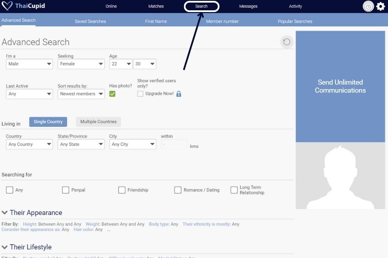Select the Multiple Countries button
The height and width of the screenshot is (258, 388).
(98, 122)
